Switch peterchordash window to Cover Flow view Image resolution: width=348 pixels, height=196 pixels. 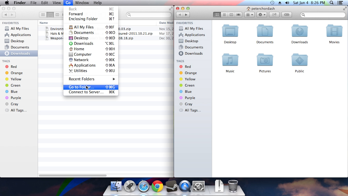tap(238, 15)
